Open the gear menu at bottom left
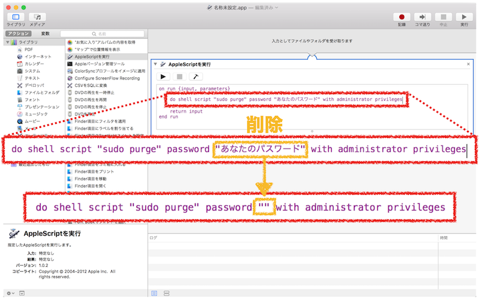 coord(10,293)
